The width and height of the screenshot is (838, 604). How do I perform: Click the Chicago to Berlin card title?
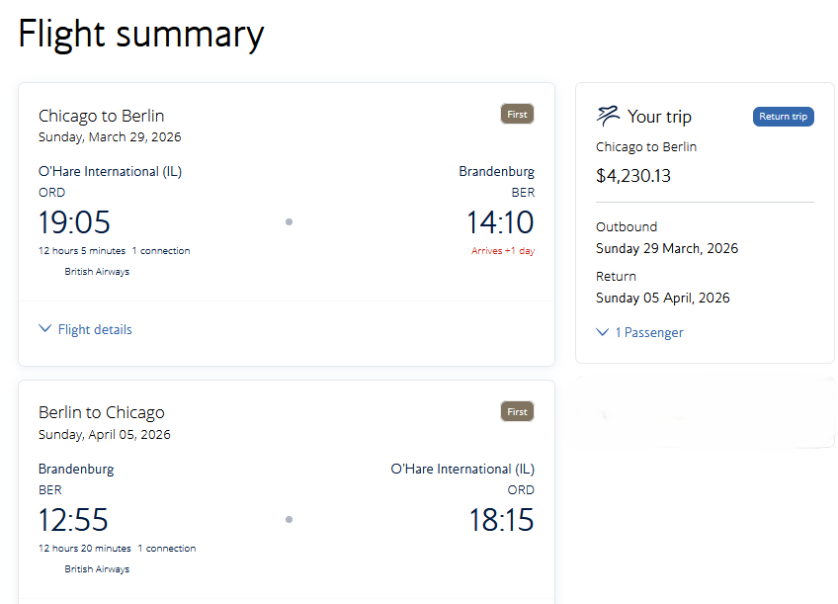102,116
